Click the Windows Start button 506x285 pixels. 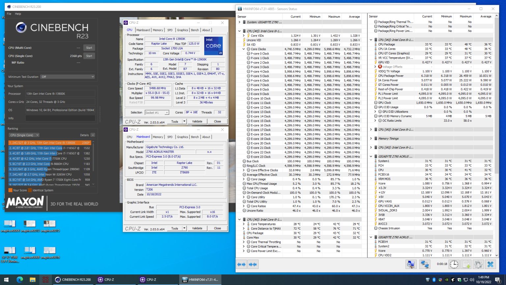tap(7, 279)
